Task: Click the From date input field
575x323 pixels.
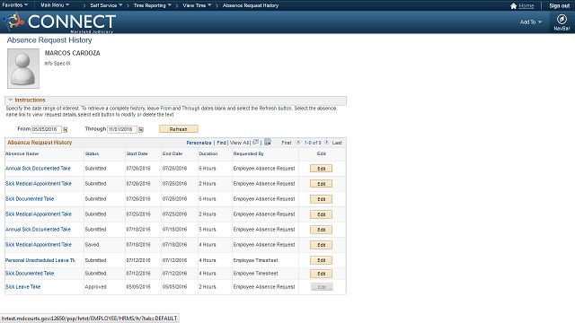Action: coord(47,129)
